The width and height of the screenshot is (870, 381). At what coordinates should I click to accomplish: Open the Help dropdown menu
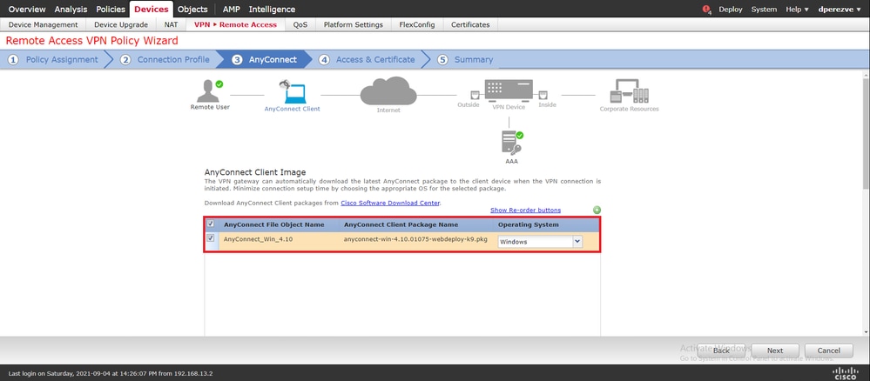pyautogui.click(x=798, y=10)
